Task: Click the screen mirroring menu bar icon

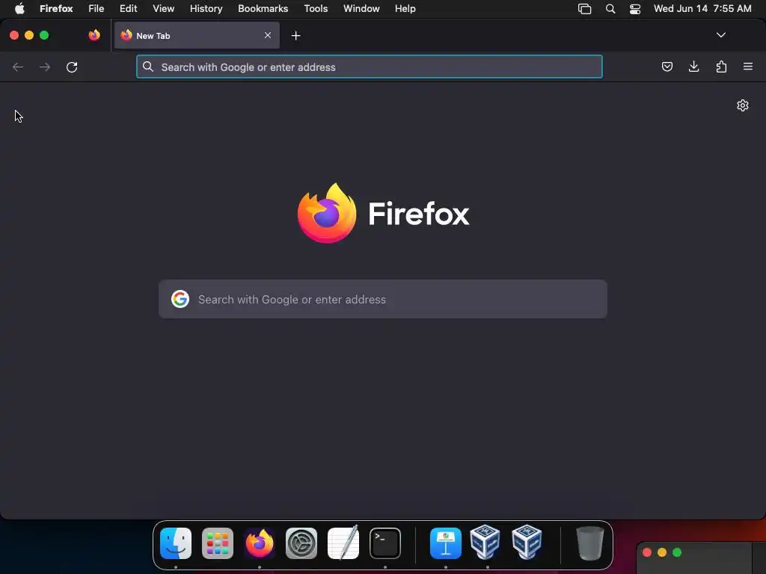Action: (584, 9)
